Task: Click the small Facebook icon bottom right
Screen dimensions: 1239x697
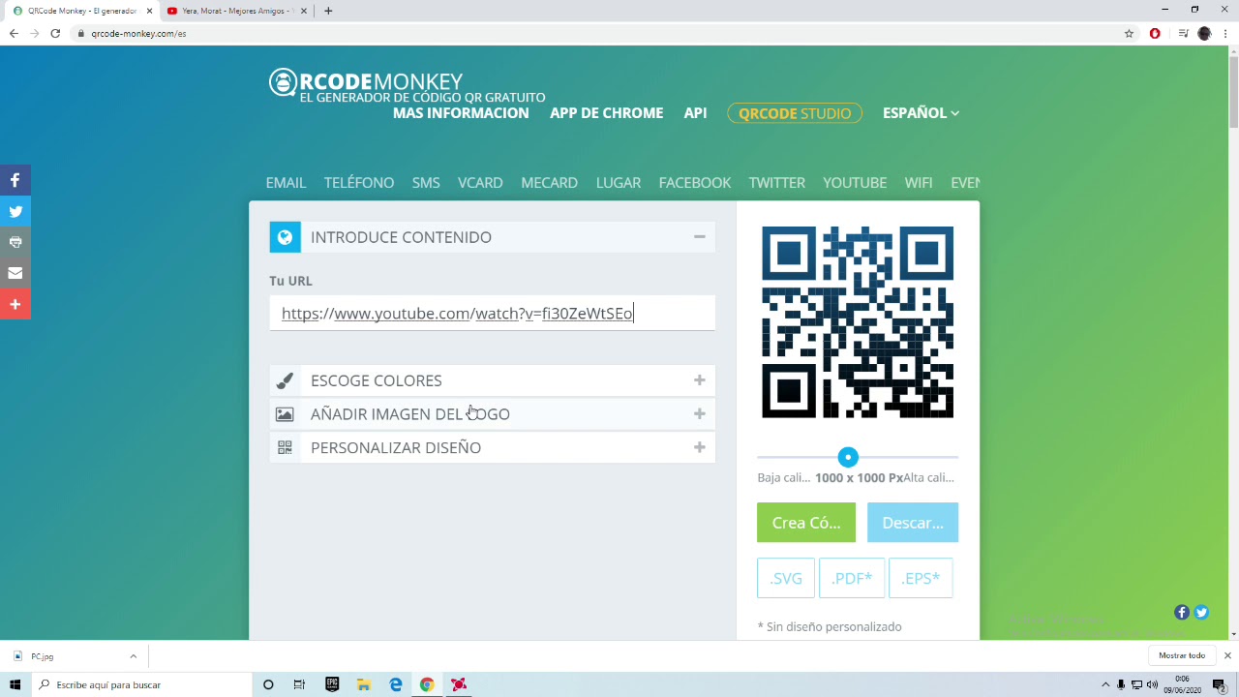Action: point(1182,612)
